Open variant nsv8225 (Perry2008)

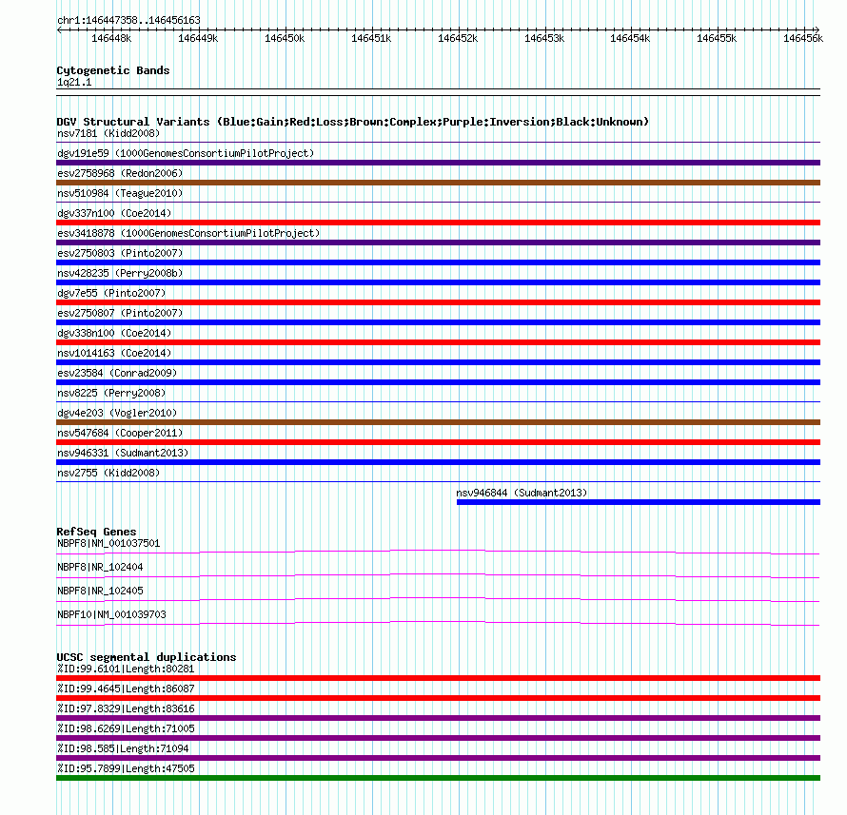pos(111,393)
